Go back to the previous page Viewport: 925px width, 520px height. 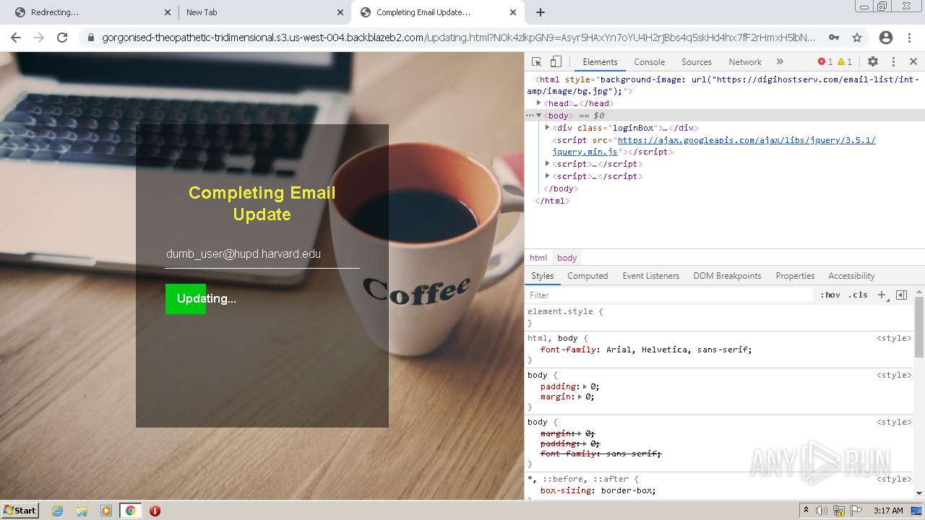16,38
